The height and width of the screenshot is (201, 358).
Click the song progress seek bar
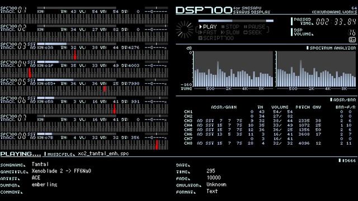pos(235,21)
